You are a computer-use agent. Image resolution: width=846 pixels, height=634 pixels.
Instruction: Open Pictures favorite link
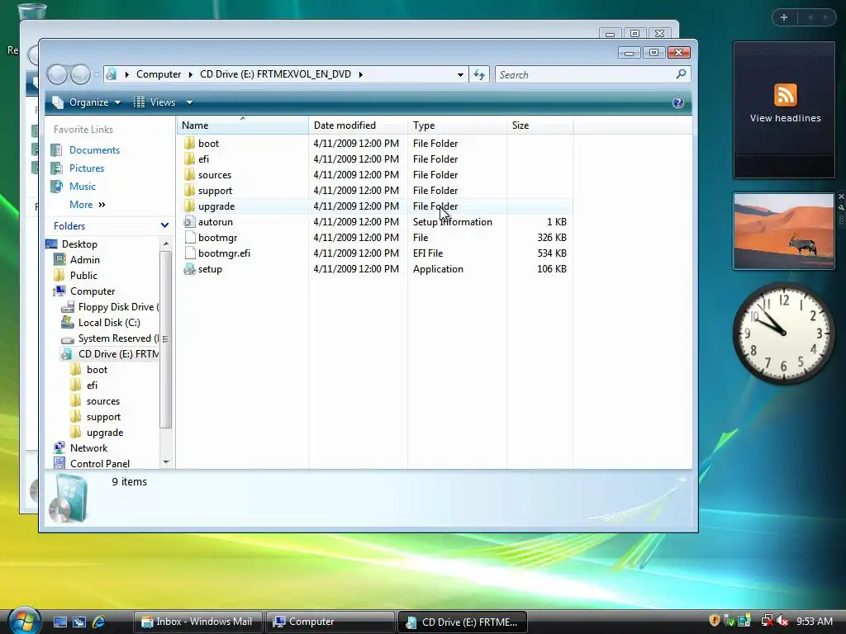coord(86,168)
